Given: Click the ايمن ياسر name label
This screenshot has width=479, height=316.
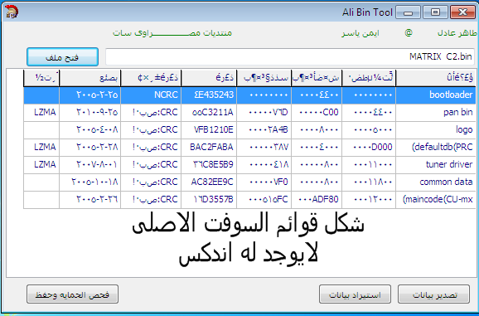Looking at the screenshot, I should [360, 32].
